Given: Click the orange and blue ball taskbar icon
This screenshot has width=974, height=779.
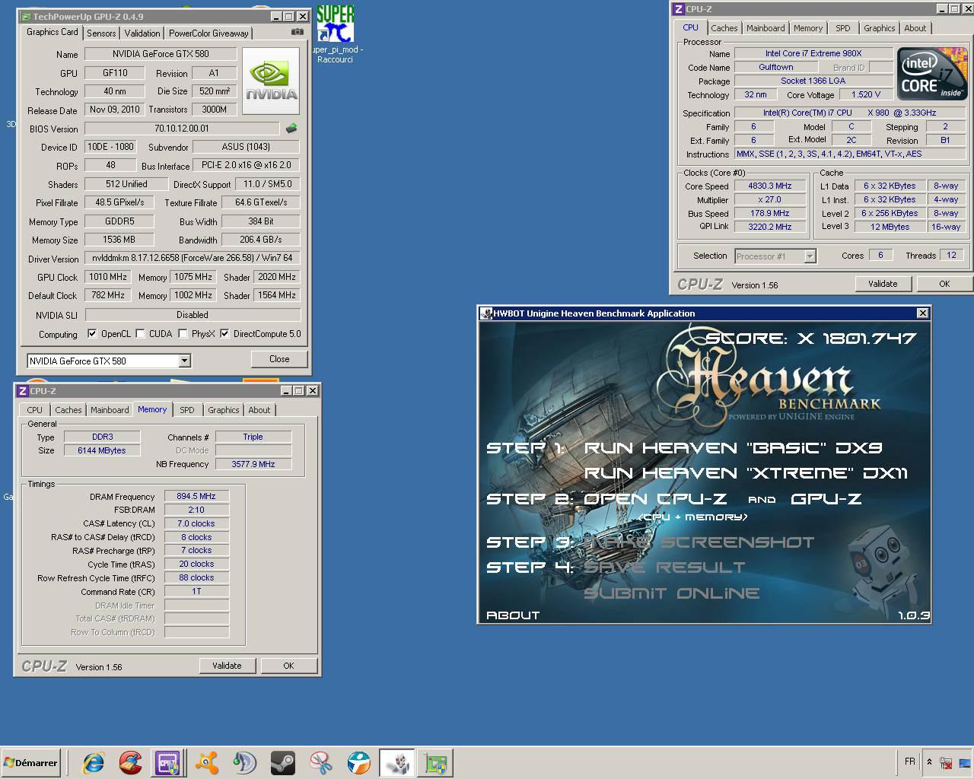Looking at the screenshot, I should 358,762.
